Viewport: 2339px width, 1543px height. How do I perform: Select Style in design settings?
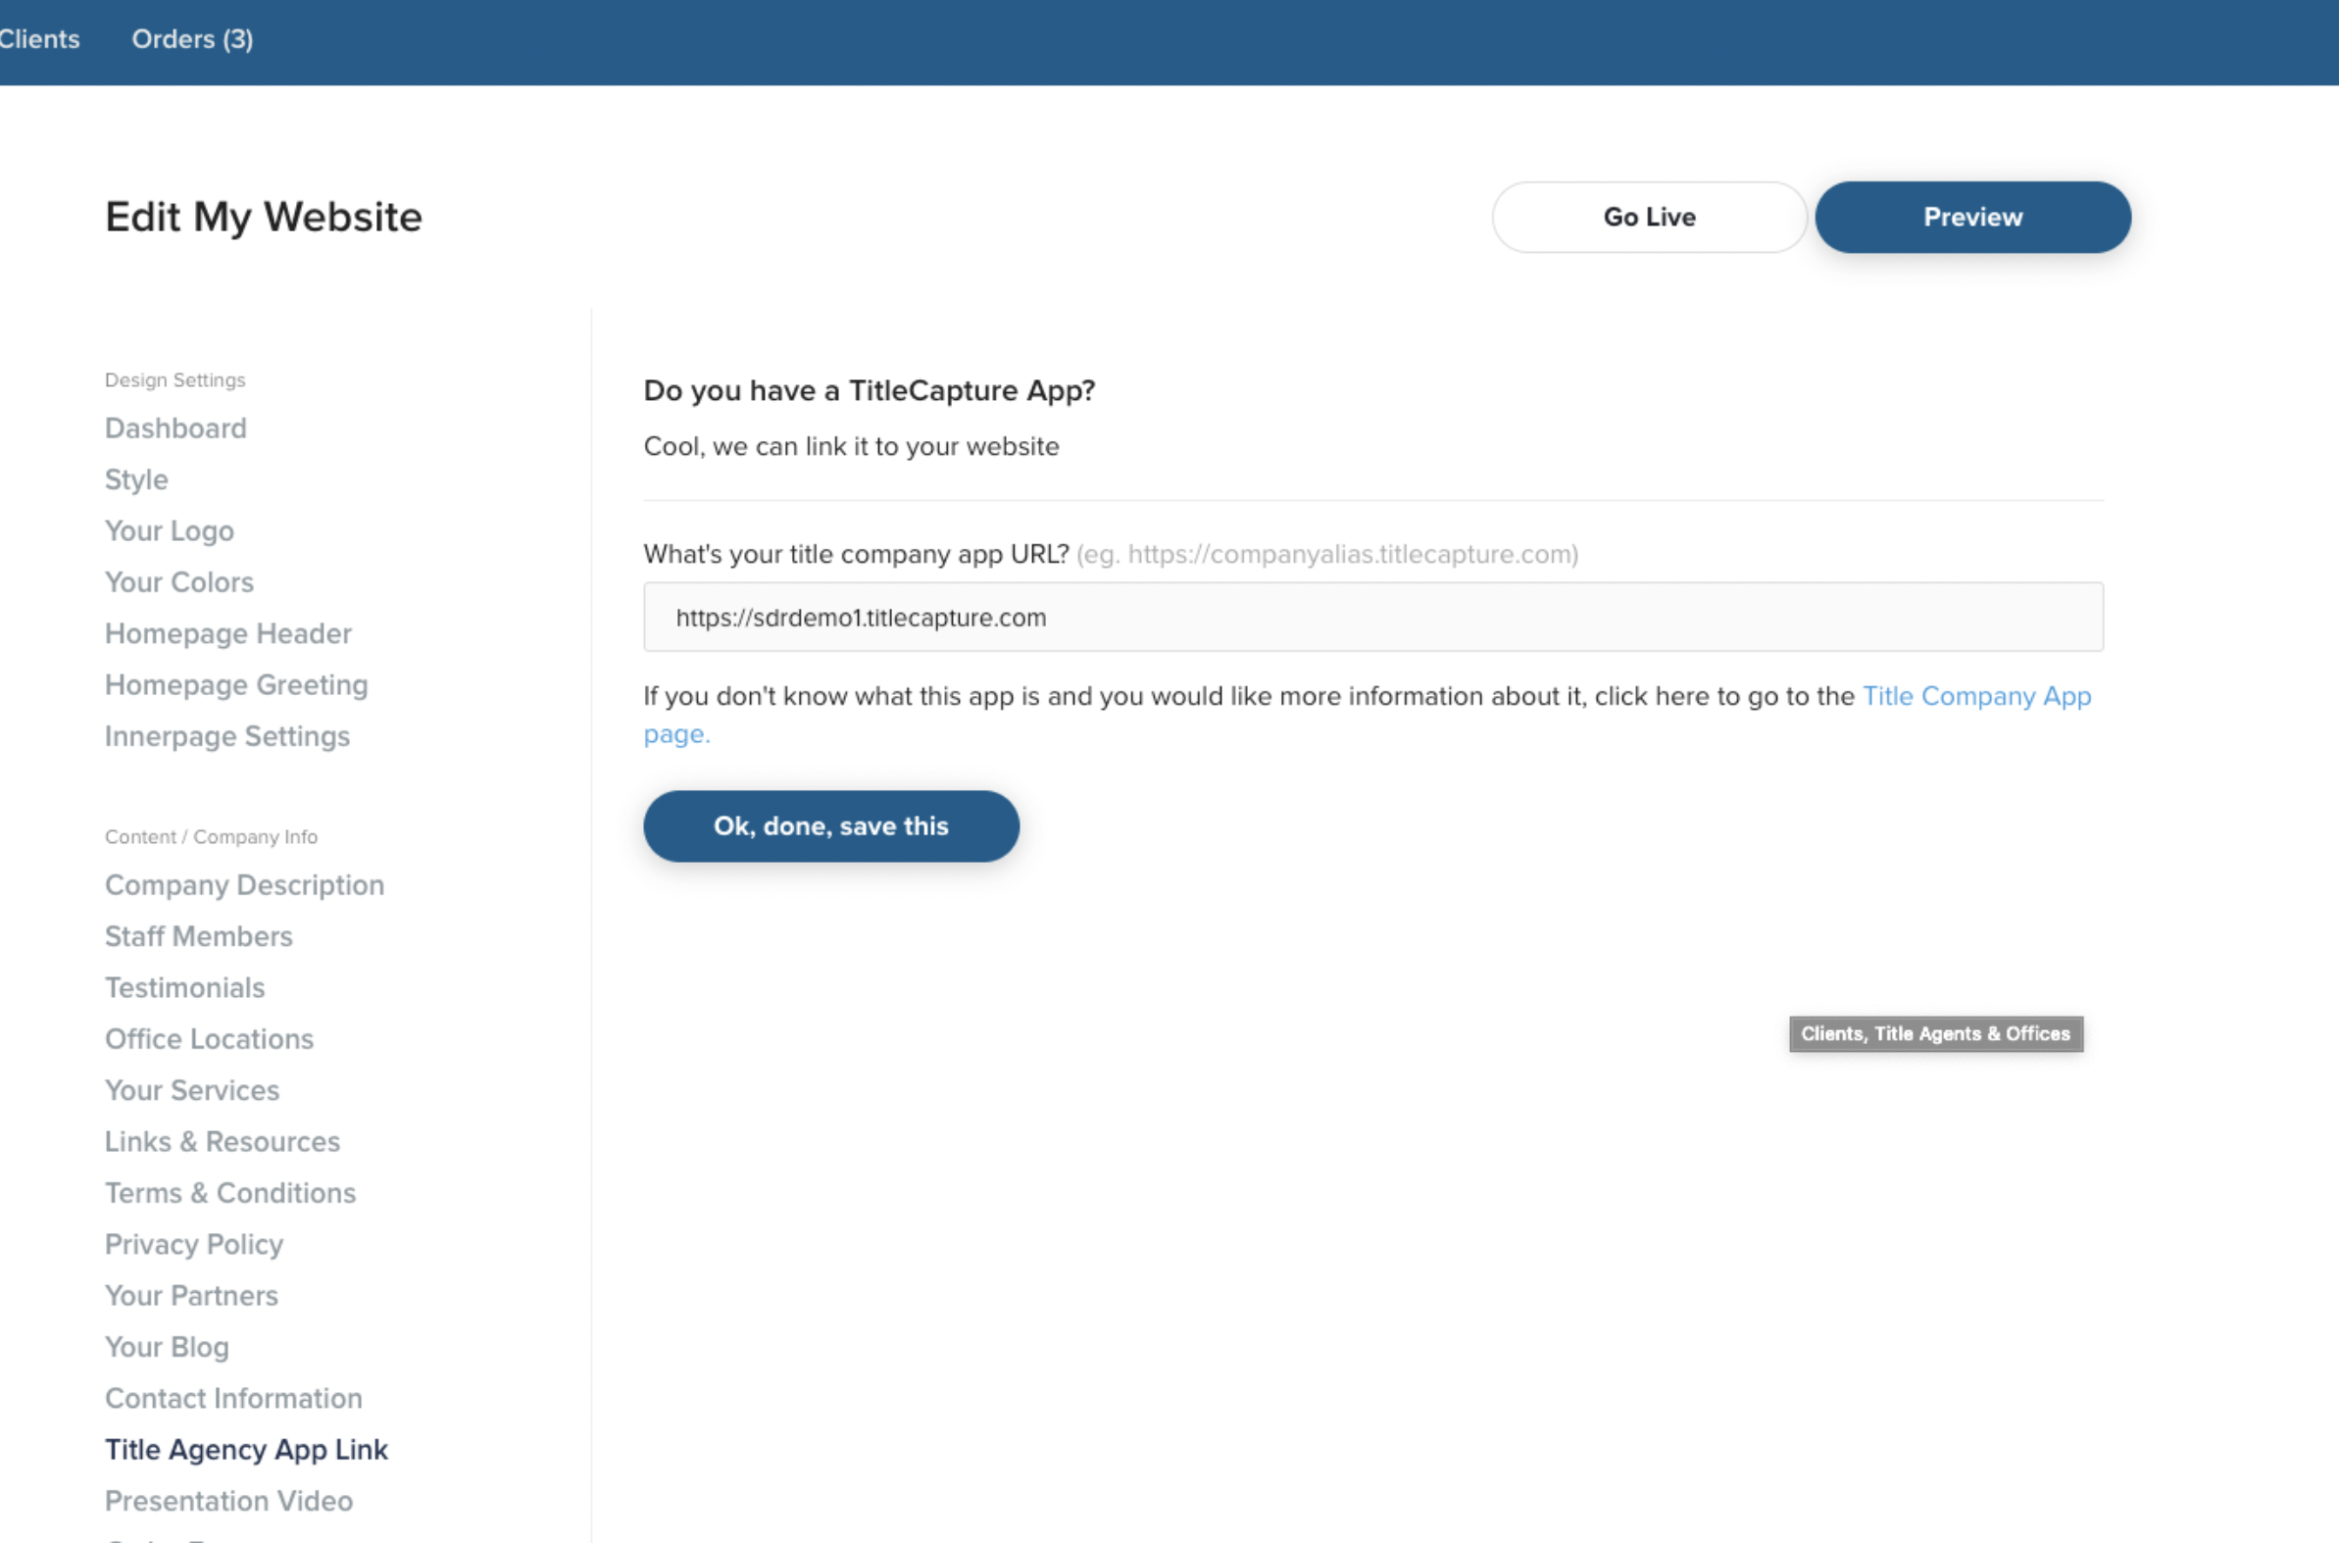pos(136,479)
